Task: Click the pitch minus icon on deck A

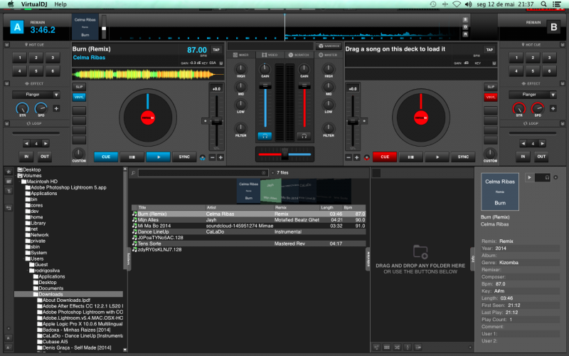Action: [x=211, y=157]
